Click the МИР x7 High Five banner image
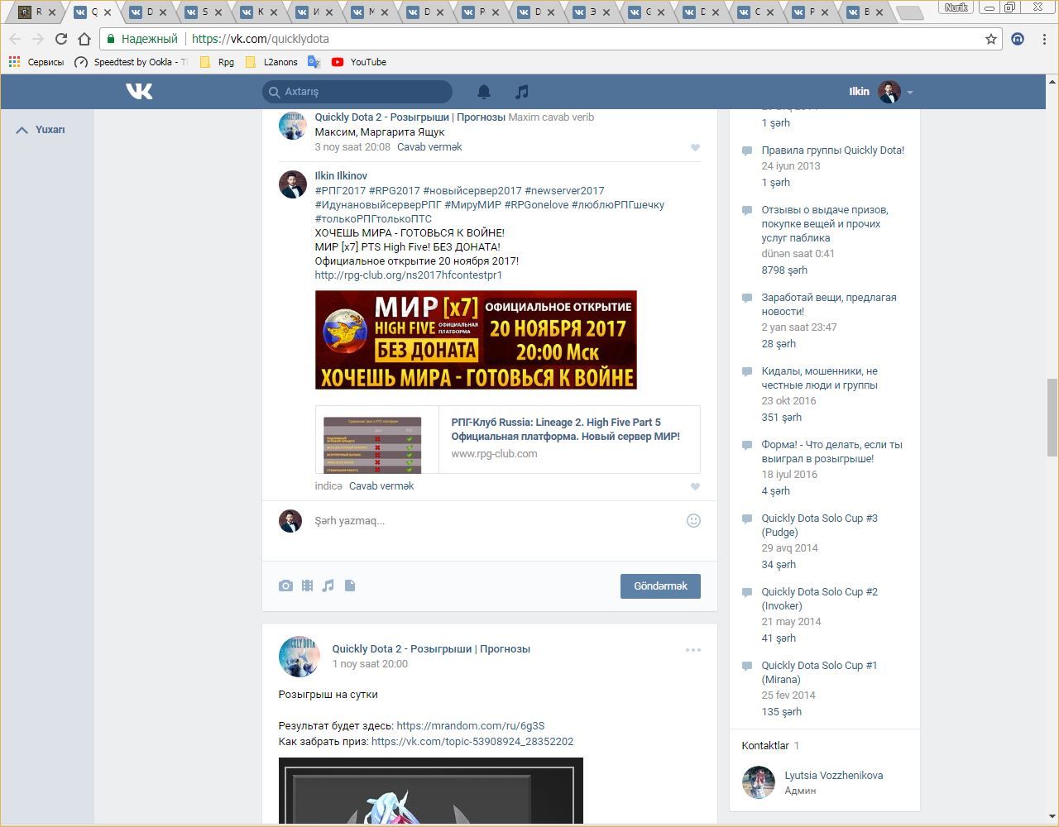Image resolution: width=1059 pixels, height=827 pixels. pos(476,340)
